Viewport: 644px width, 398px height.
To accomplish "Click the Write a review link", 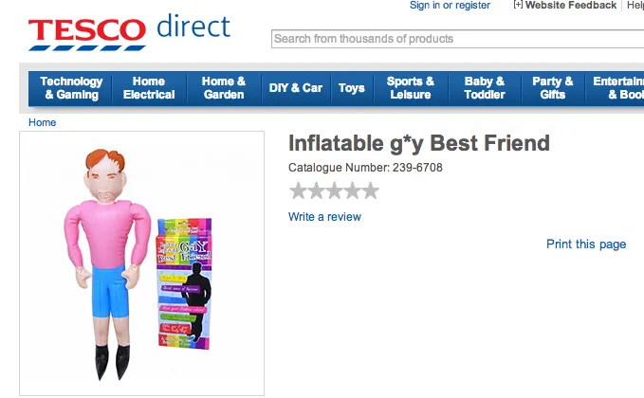I will (324, 217).
